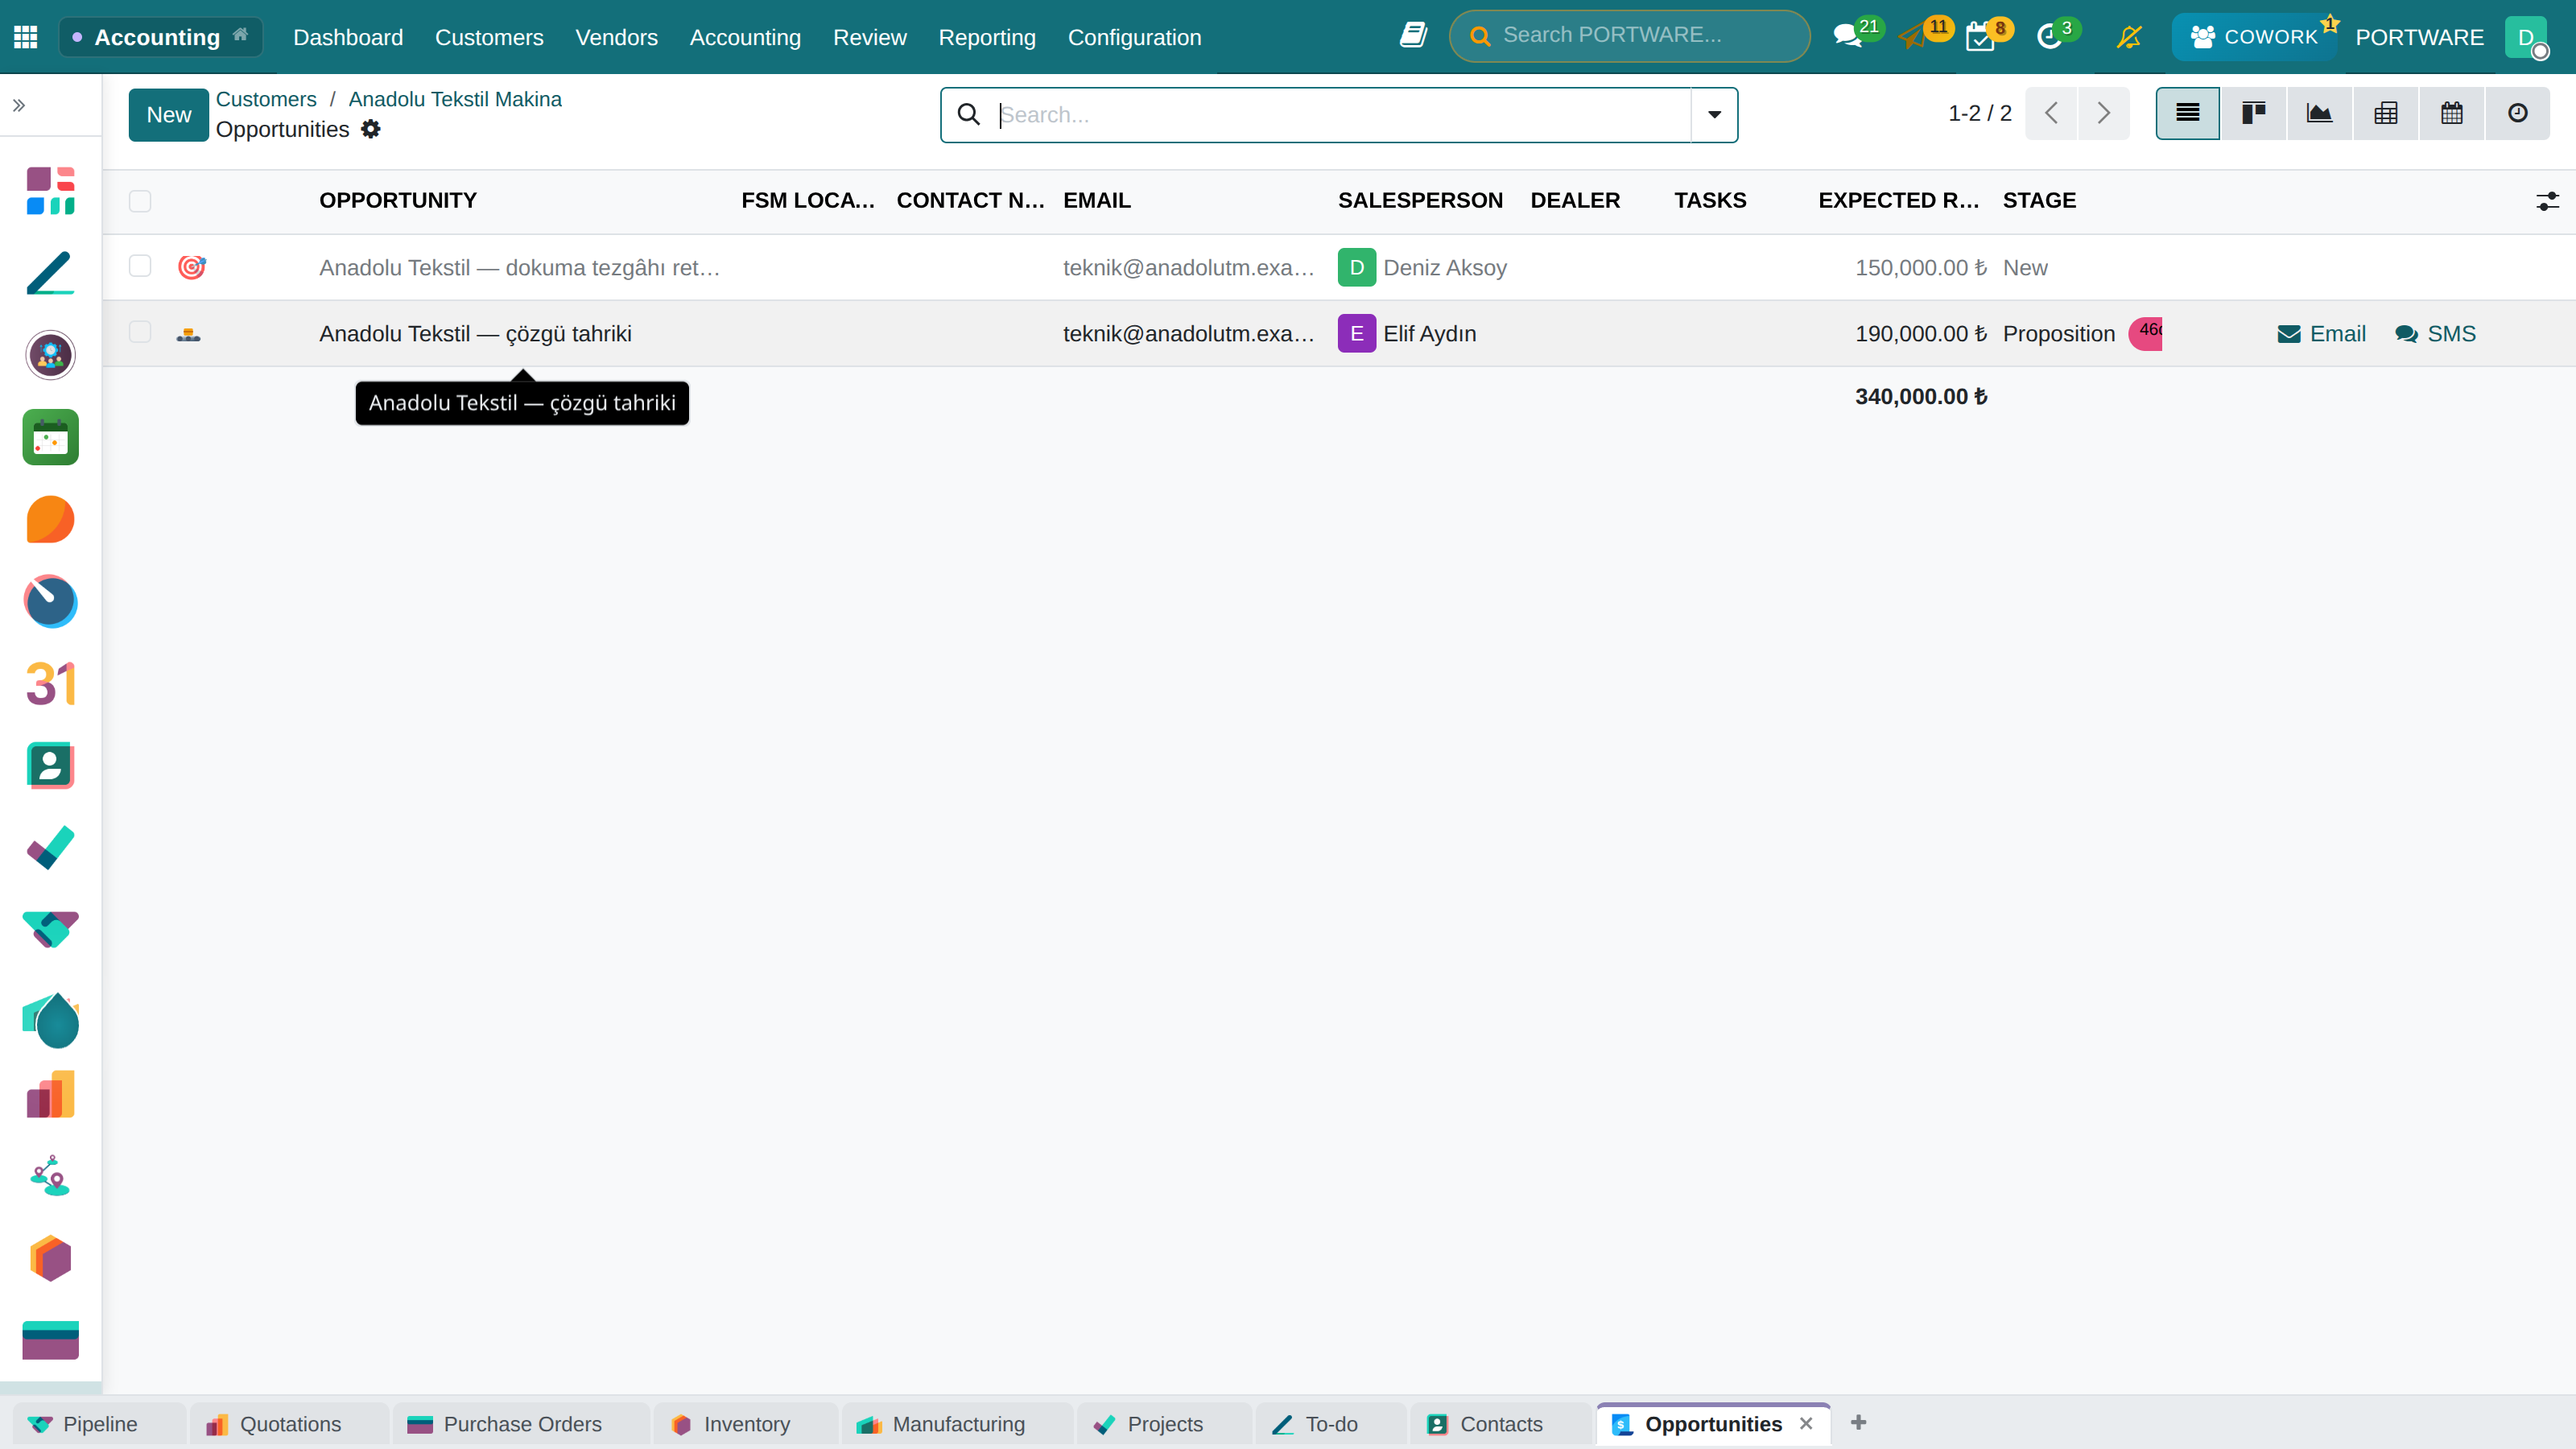Screen dimensions: 2576x1449
Task: Select the List view button
Action: [x=2187, y=113]
